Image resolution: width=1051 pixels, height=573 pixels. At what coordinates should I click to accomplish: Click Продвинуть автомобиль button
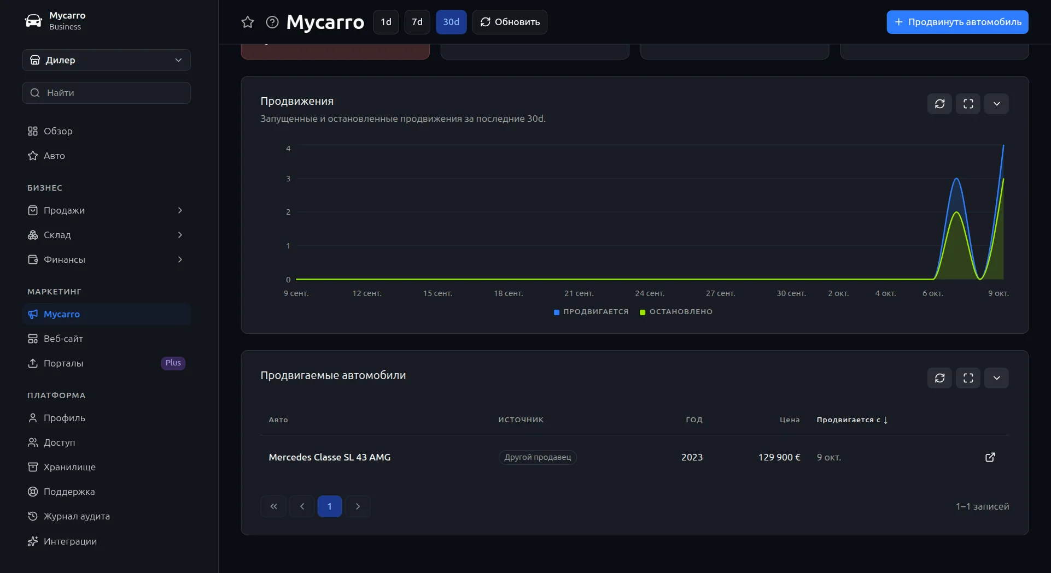(x=957, y=22)
